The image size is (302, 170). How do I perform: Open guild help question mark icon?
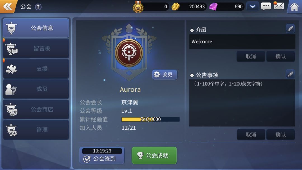click(x=38, y=7)
